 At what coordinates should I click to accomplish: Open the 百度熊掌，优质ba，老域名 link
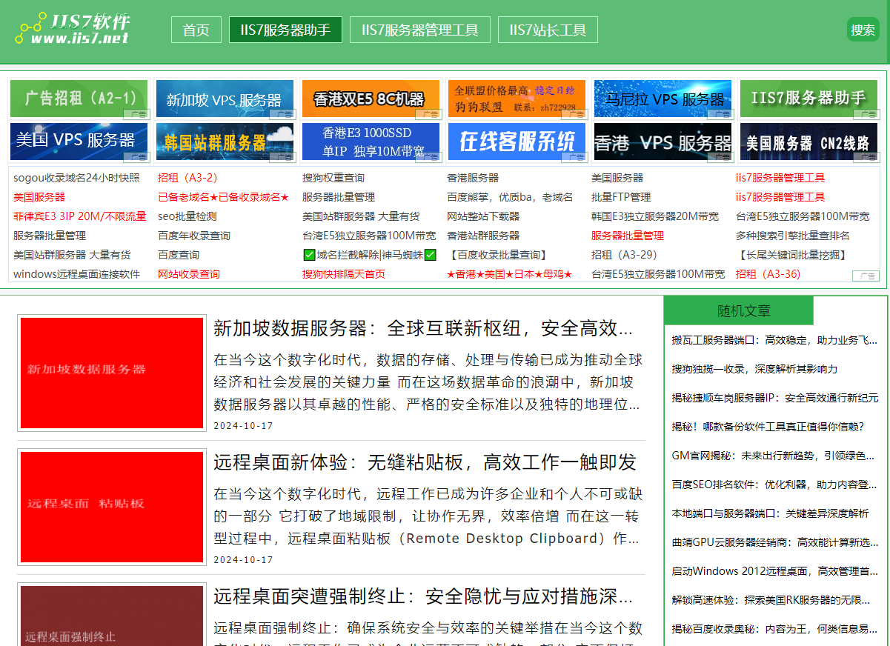tap(510, 197)
